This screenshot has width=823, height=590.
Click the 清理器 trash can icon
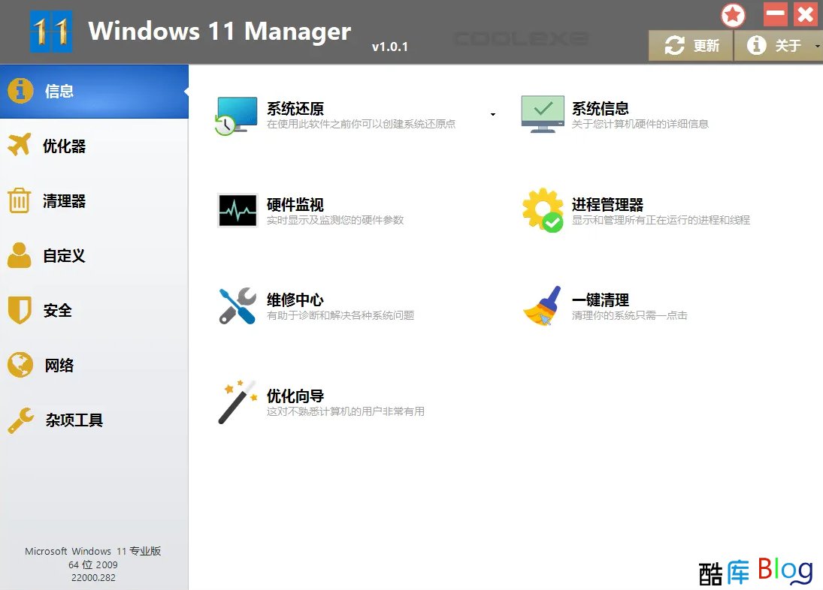click(x=20, y=200)
